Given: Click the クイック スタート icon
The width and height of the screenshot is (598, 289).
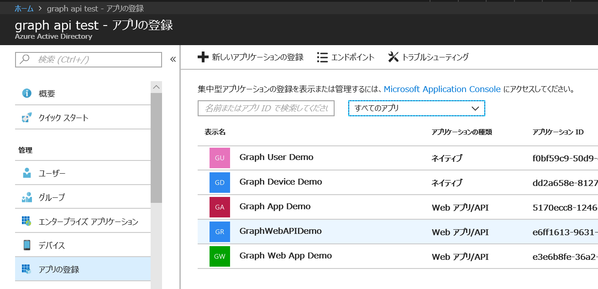Looking at the screenshot, I should pos(27,117).
